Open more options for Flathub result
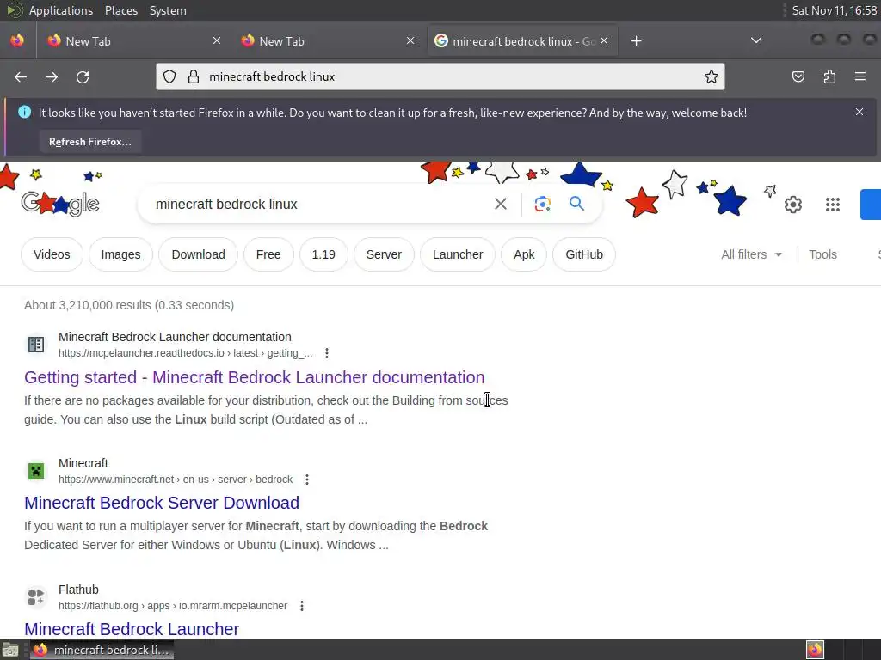Image resolution: width=881 pixels, height=660 pixels. pos(302,606)
